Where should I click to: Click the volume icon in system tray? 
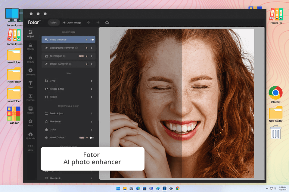pyautogui.click(x=275, y=188)
